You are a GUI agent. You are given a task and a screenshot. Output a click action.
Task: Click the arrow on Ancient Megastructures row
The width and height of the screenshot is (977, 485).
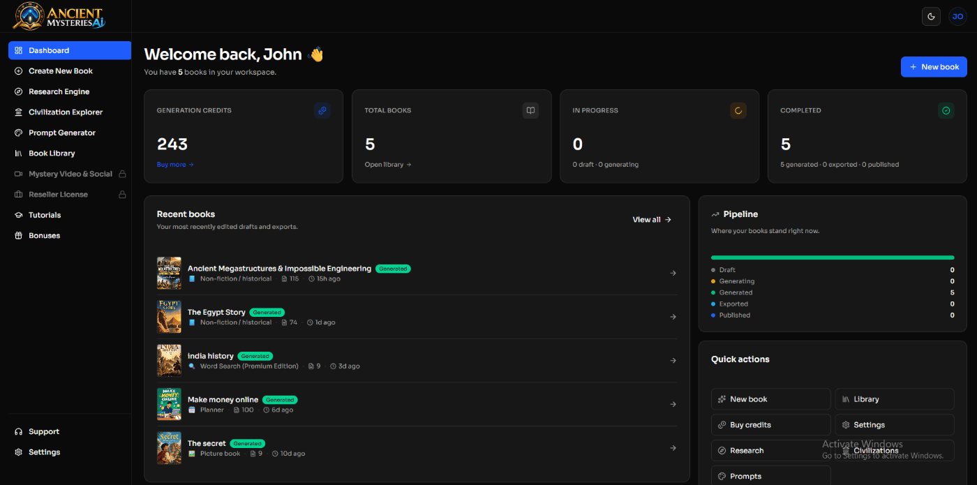tap(673, 273)
